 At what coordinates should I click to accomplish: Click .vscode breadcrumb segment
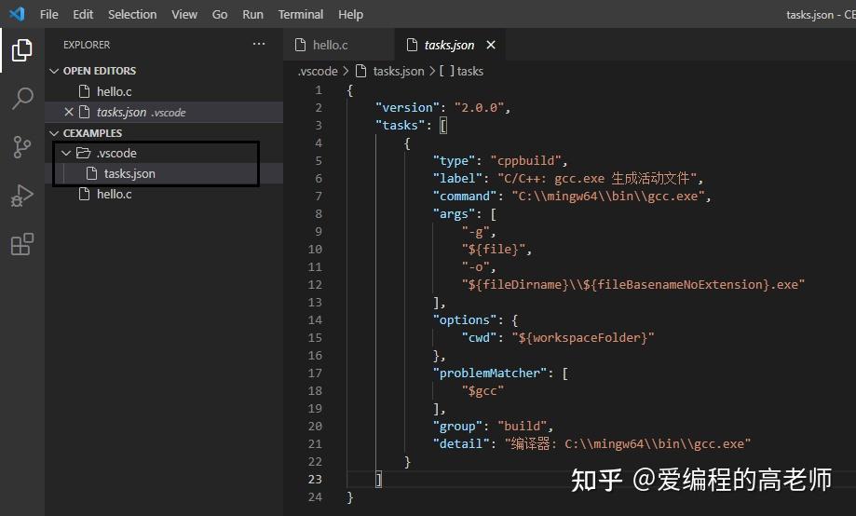(318, 71)
